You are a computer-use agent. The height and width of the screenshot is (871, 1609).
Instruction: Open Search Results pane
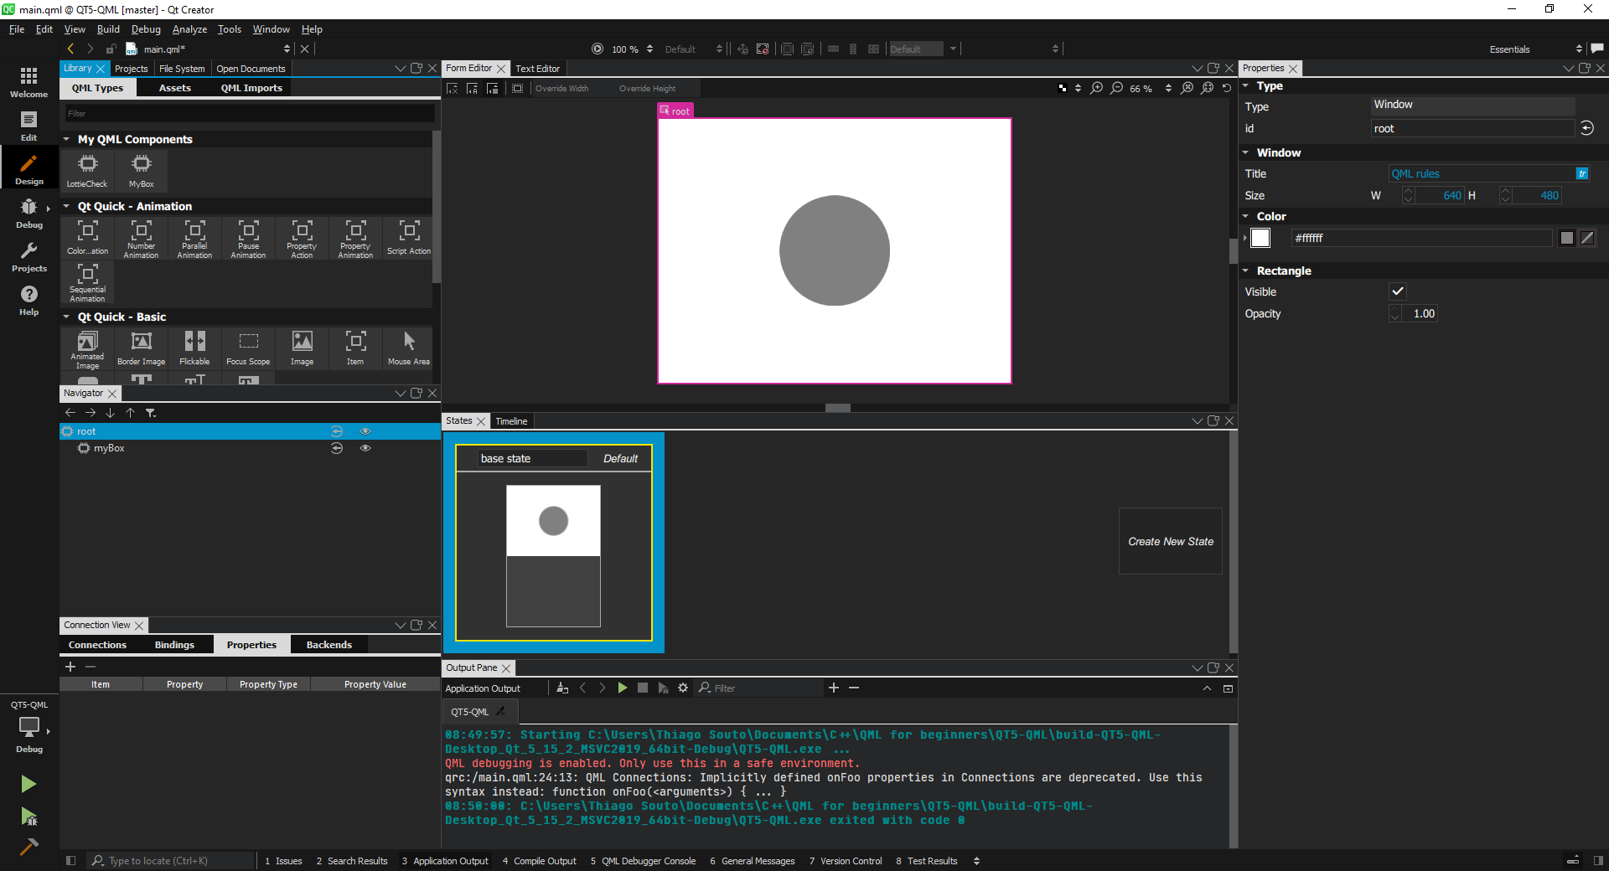click(x=352, y=861)
